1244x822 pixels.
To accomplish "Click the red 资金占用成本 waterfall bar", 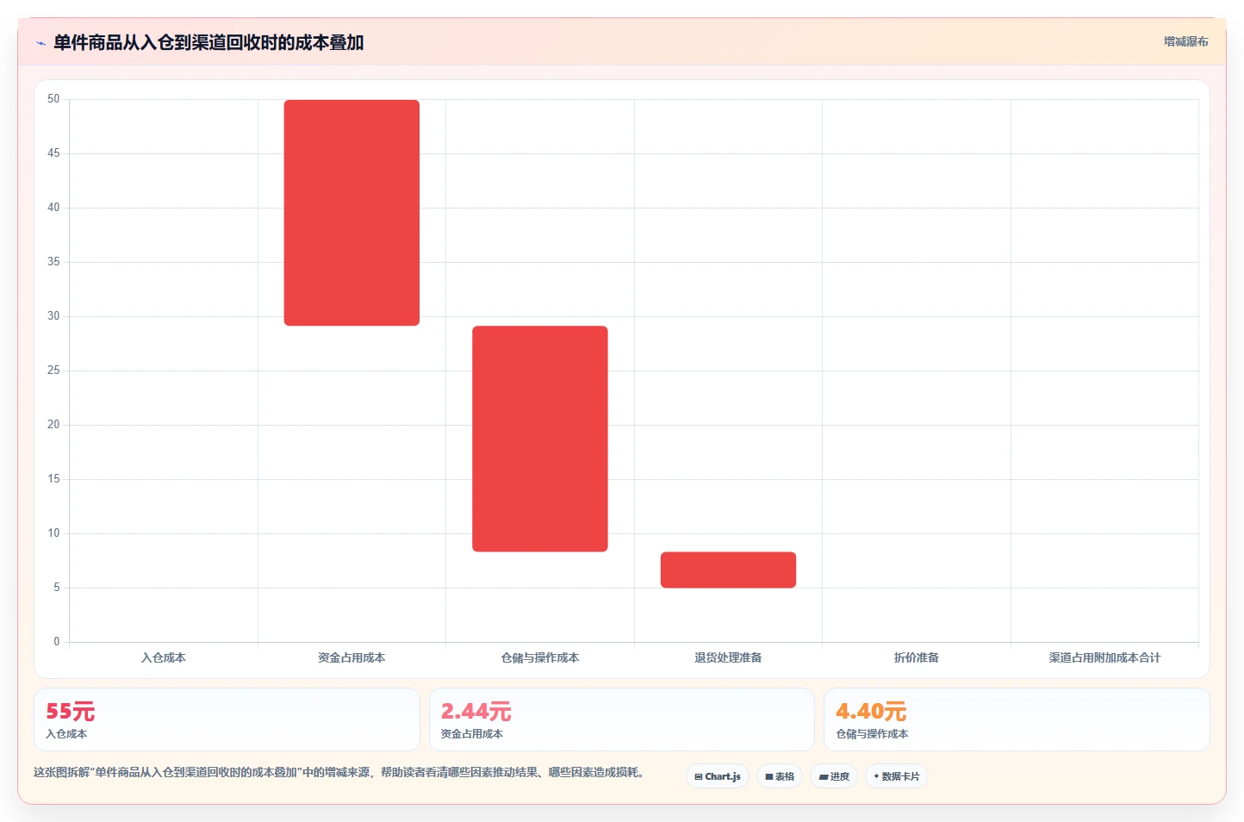I will [x=351, y=213].
